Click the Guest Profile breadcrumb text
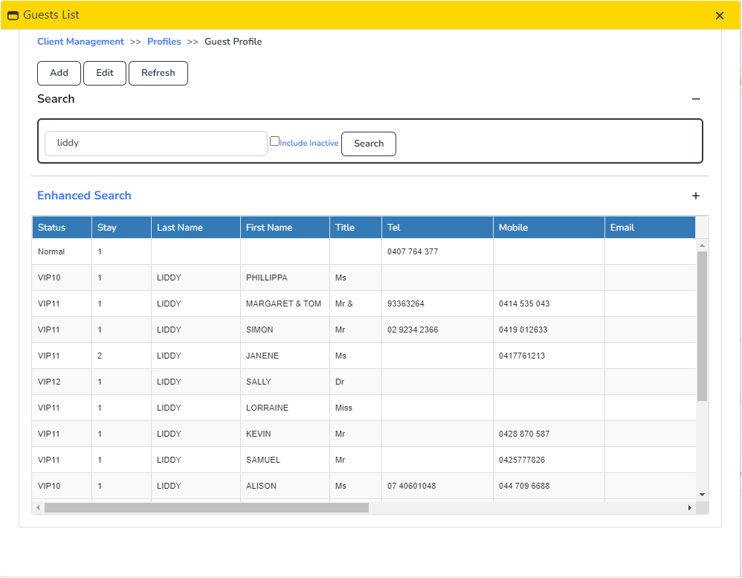 (233, 42)
